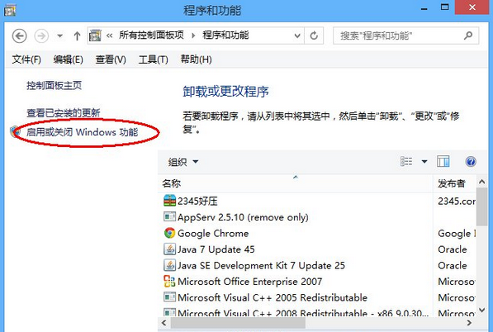
Task: Click the 2345.com publisher cell
Action: point(457,201)
